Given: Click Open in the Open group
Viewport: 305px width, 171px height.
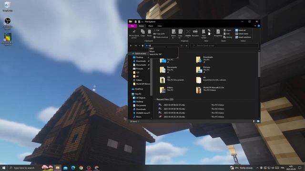Looking at the screenshot, I should (x=227, y=30).
